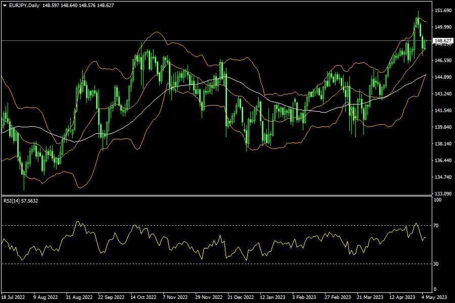
Task: Click the 143.240 price scale value
Action: (443, 93)
